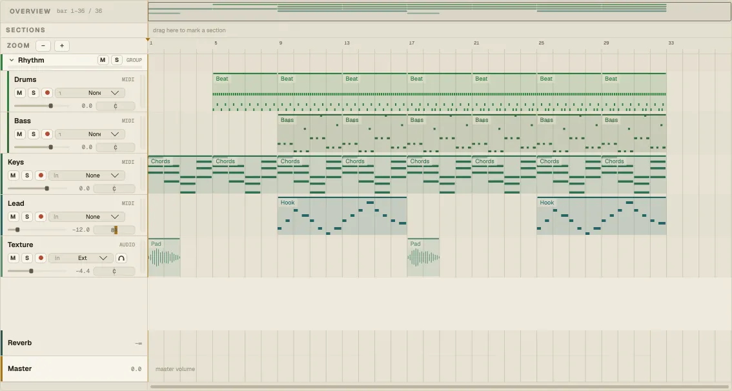Zoom in with the plus button
This screenshot has width=732, height=391.
coord(61,46)
